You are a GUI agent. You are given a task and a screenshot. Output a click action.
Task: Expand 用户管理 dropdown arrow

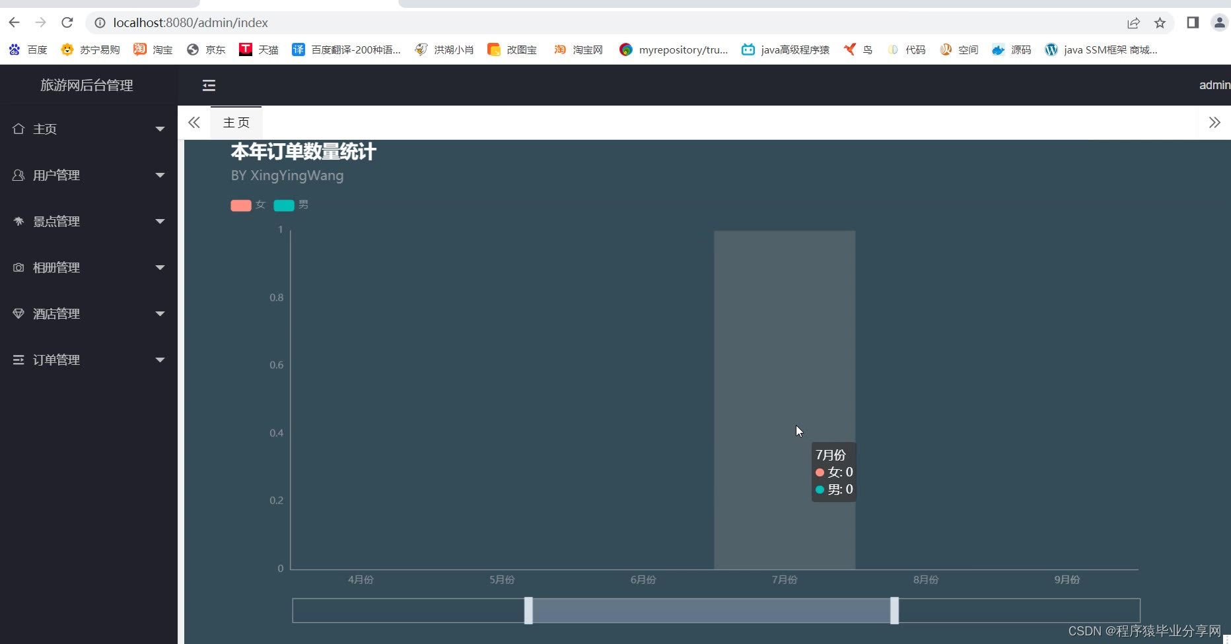pyautogui.click(x=160, y=176)
